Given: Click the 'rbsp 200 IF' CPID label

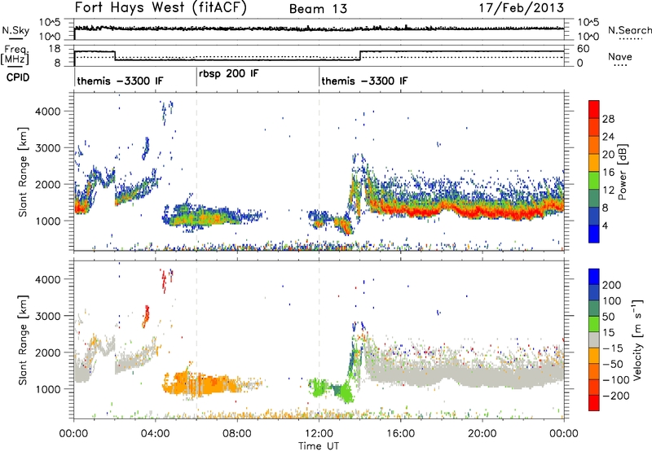Looking at the screenshot, I should (x=229, y=74).
